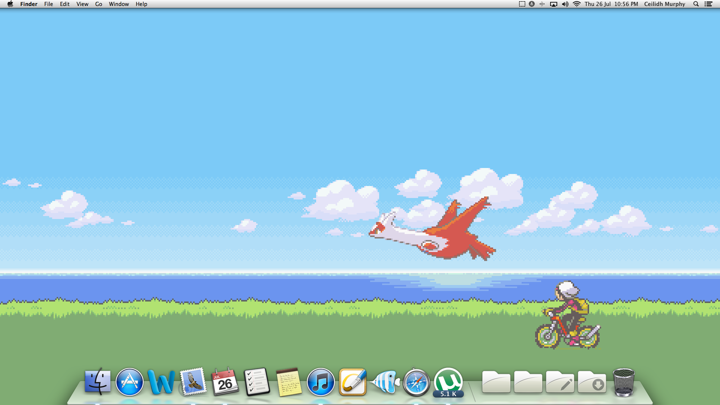Click the Spotlight search magnifier
The width and height of the screenshot is (720, 405).
click(x=696, y=4)
